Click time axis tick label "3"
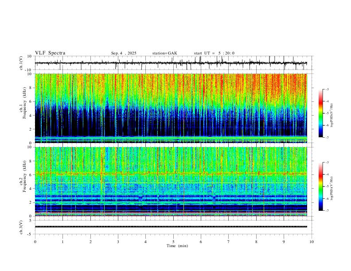This screenshot has width=351, height=271. [118, 242]
